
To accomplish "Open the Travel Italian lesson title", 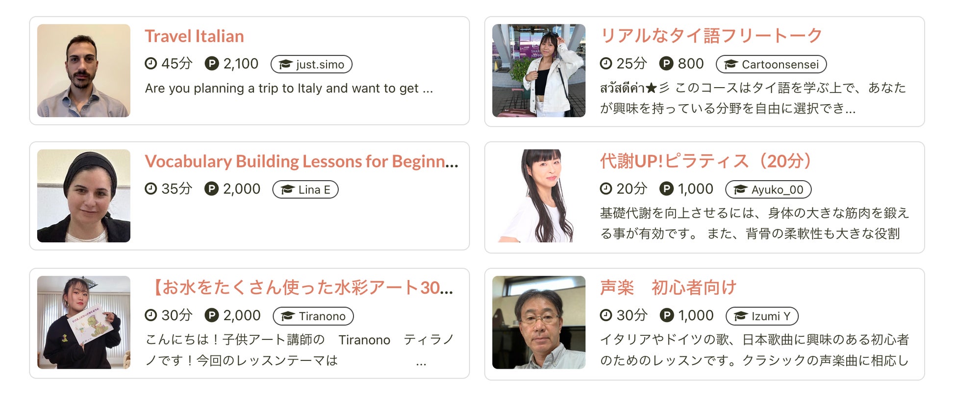I will tap(194, 36).
